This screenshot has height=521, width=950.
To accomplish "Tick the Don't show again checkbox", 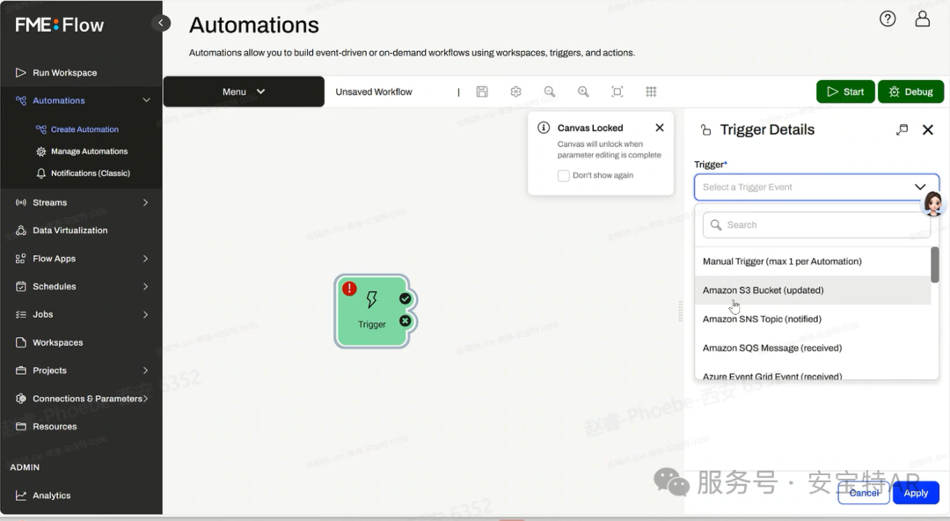I will coord(564,175).
